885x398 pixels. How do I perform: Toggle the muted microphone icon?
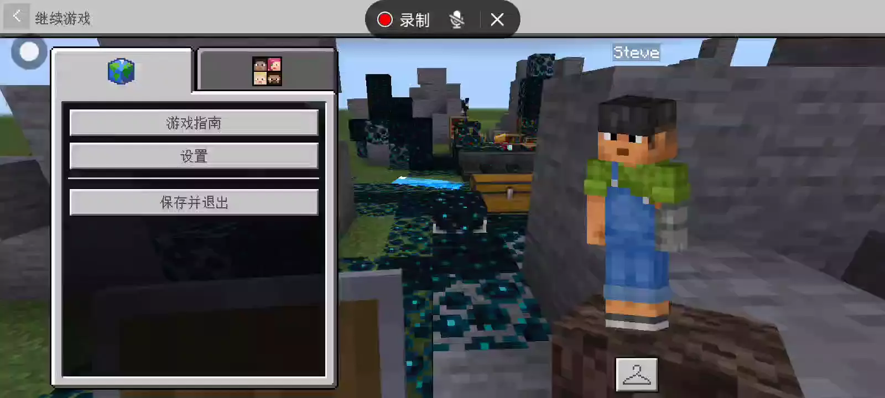(456, 20)
